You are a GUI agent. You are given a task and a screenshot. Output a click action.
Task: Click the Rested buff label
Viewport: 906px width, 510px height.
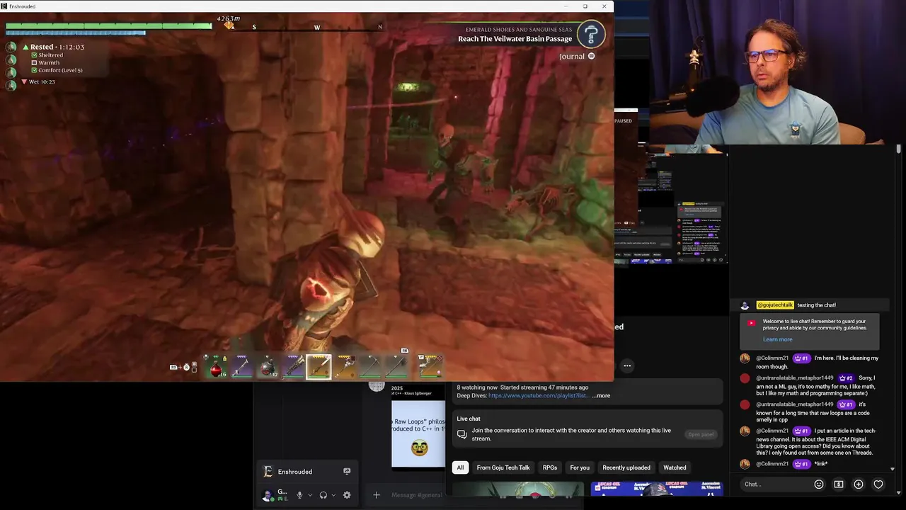click(53, 47)
